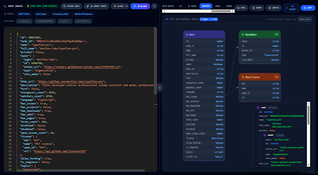Click the JSON editor vertical scrollbar
318x175 pixels.
[155, 61]
